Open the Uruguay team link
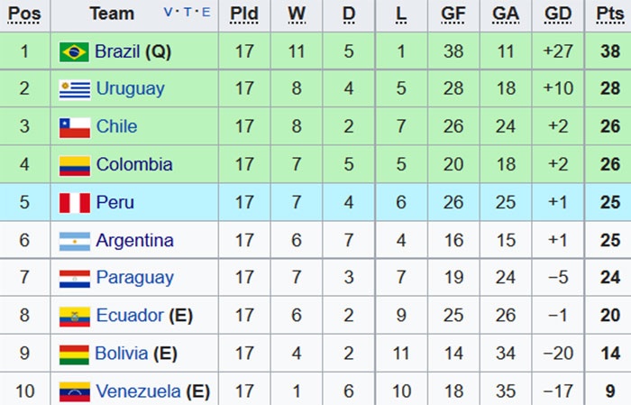The image size is (631, 405). pos(130,88)
